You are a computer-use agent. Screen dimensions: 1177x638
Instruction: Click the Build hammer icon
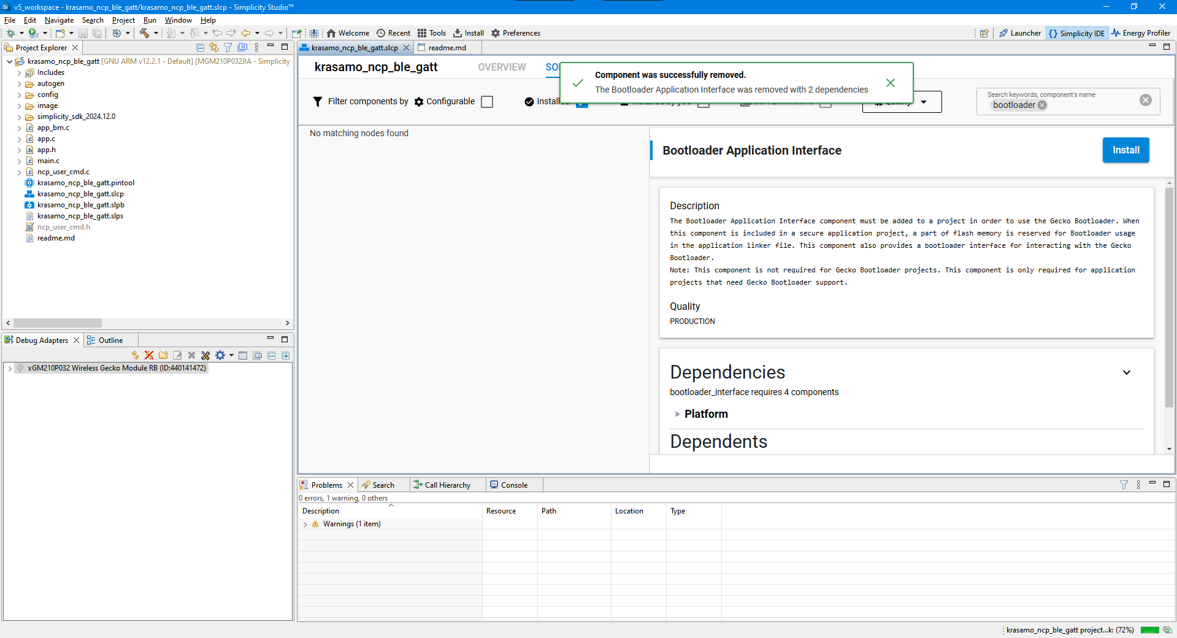pyautogui.click(x=145, y=33)
